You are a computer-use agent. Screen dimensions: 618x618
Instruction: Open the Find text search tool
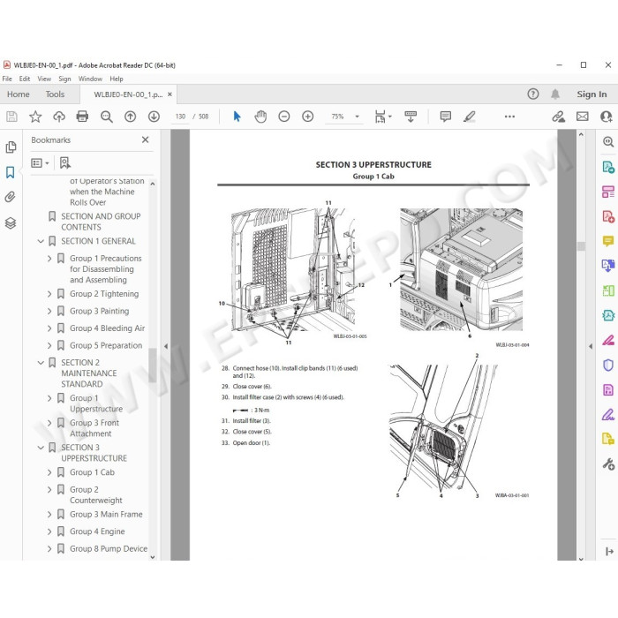coord(107,117)
